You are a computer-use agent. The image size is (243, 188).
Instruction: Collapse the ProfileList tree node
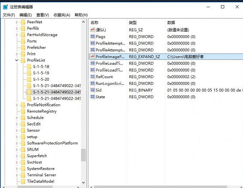17,60
